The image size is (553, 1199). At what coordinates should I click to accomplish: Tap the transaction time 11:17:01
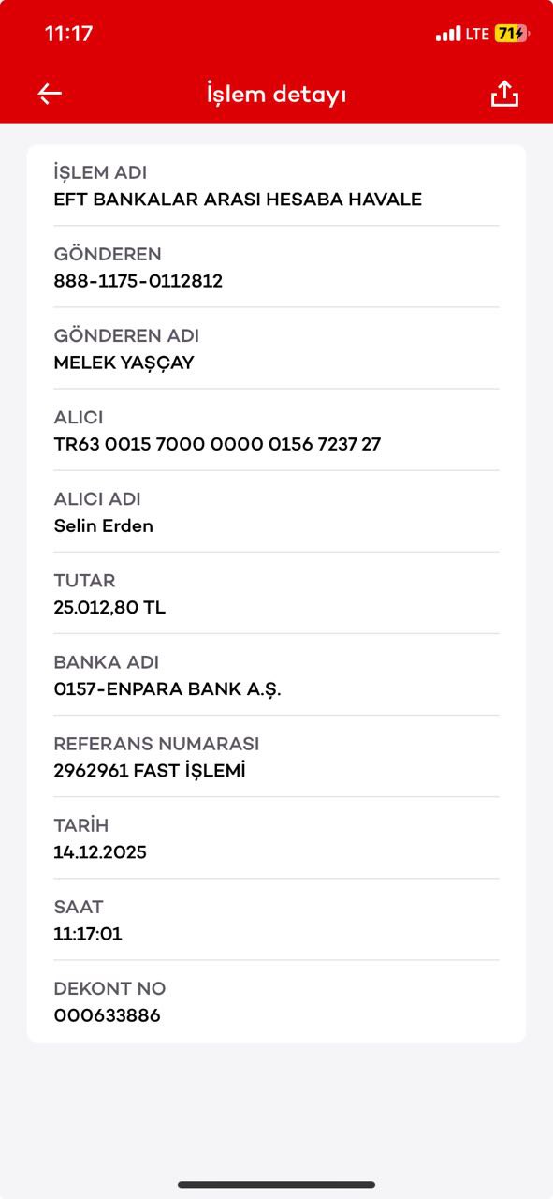coord(88,934)
